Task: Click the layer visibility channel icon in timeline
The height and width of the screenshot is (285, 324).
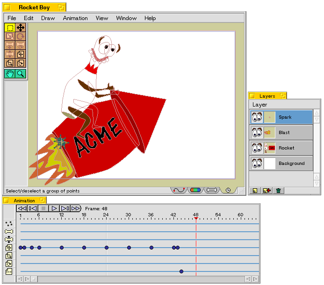Action: [9, 271]
